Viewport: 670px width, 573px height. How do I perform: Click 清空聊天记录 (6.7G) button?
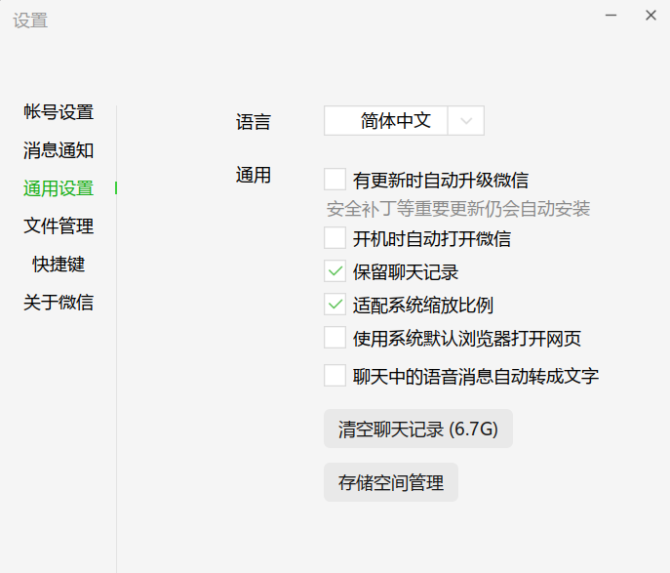click(417, 429)
